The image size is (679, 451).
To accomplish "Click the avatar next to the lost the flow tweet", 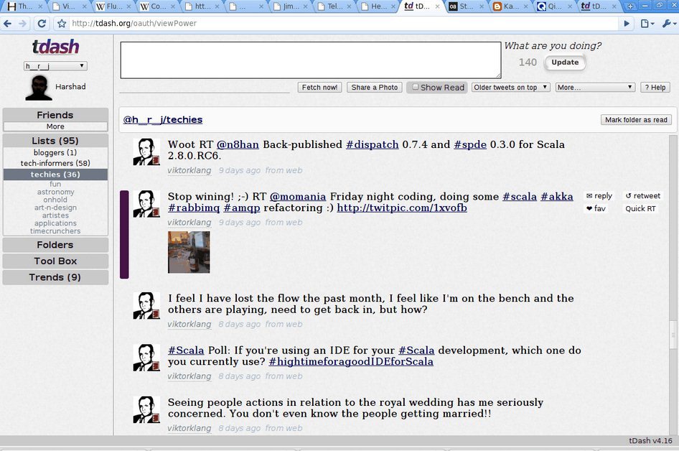I will click(x=146, y=305).
